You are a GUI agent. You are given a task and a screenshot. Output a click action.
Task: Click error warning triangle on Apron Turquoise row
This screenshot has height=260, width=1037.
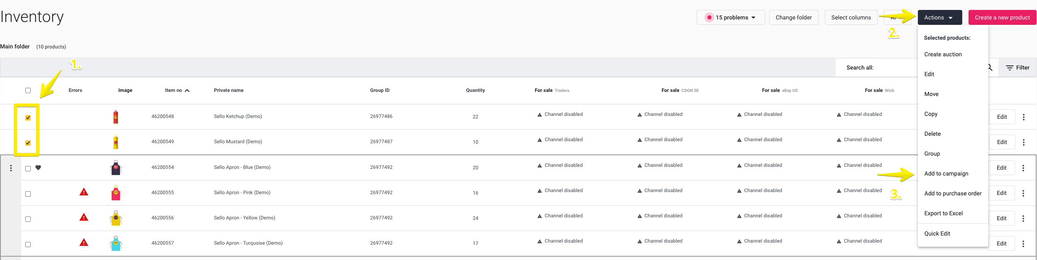coord(84,242)
